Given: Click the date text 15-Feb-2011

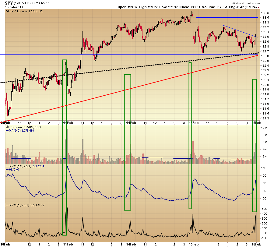Looking at the screenshot, I should point(14,7).
